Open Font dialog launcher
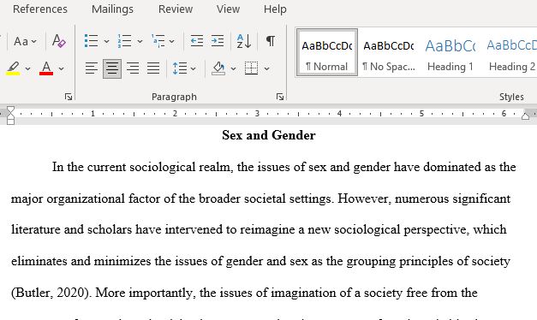The width and height of the screenshot is (537, 320). click(x=69, y=97)
